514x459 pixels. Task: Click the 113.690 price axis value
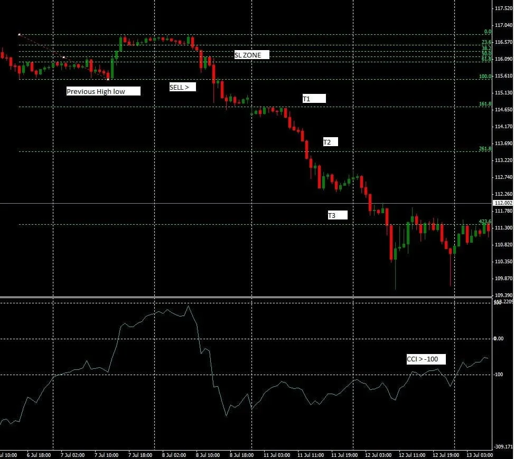tap(503, 143)
